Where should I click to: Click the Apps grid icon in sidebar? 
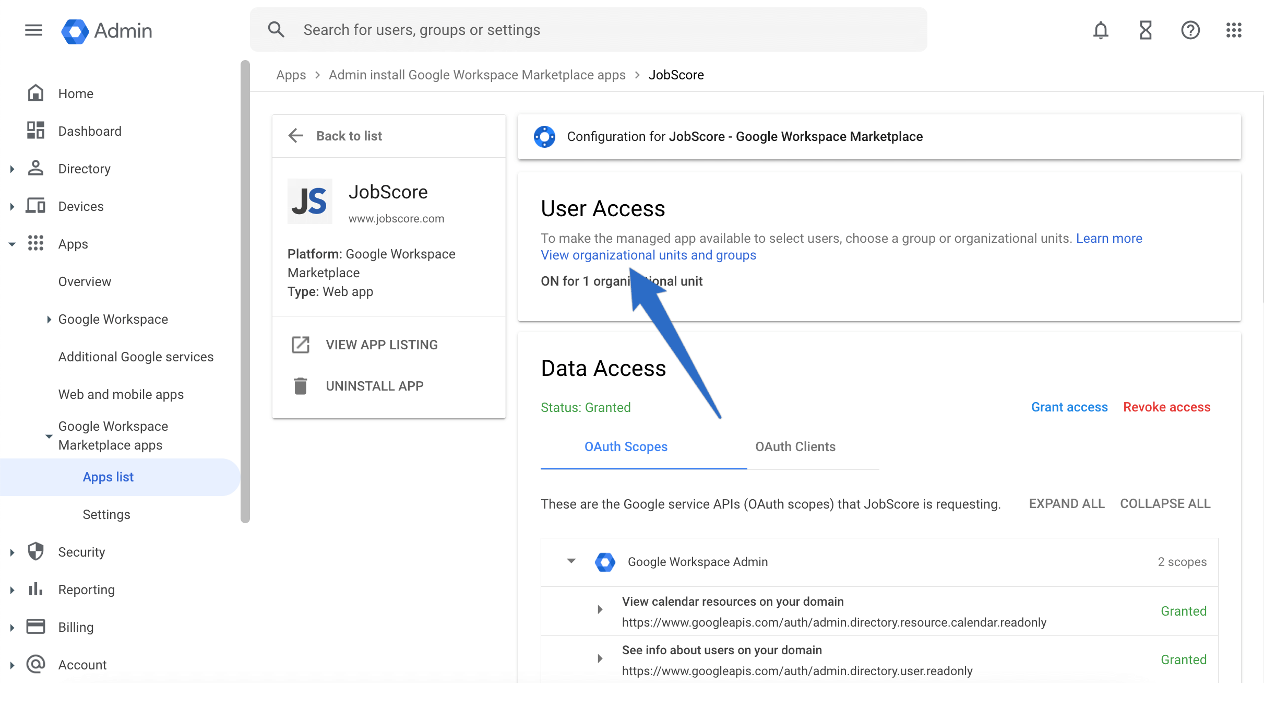[35, 243]
